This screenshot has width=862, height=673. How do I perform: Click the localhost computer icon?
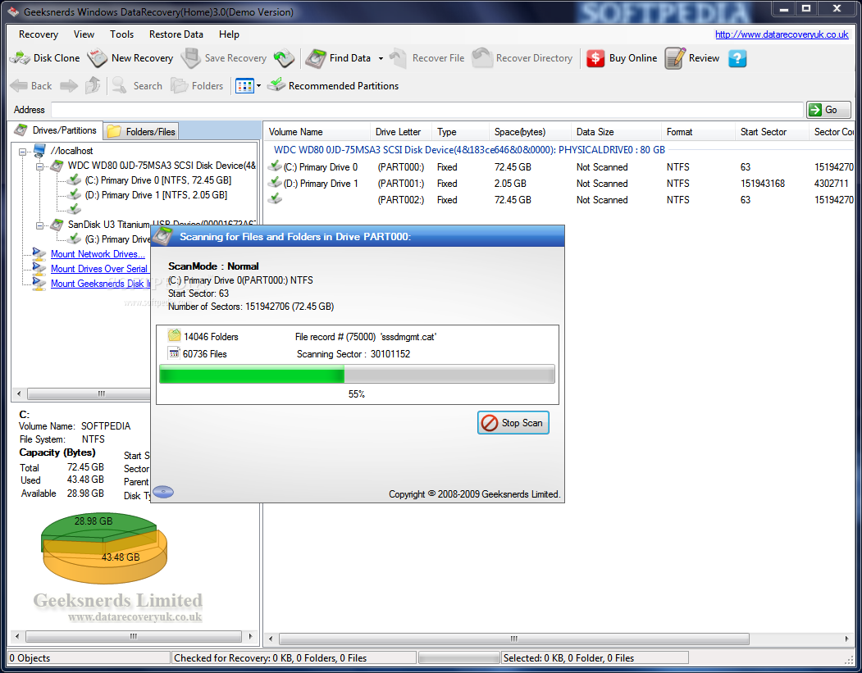(x=39, y=151)
